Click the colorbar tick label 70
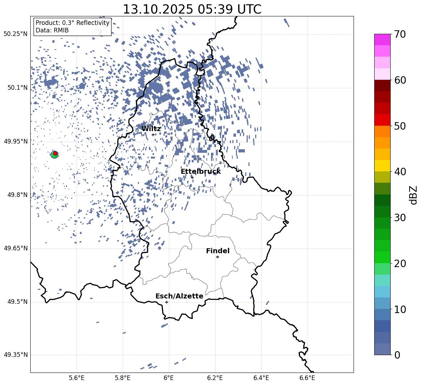The height and width of the screenshot is (385, 422). click(400, 35)
